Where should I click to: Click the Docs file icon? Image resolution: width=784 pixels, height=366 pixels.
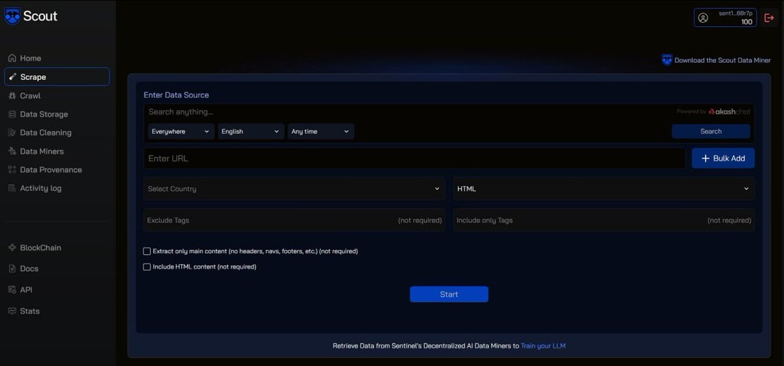(12, 269)
